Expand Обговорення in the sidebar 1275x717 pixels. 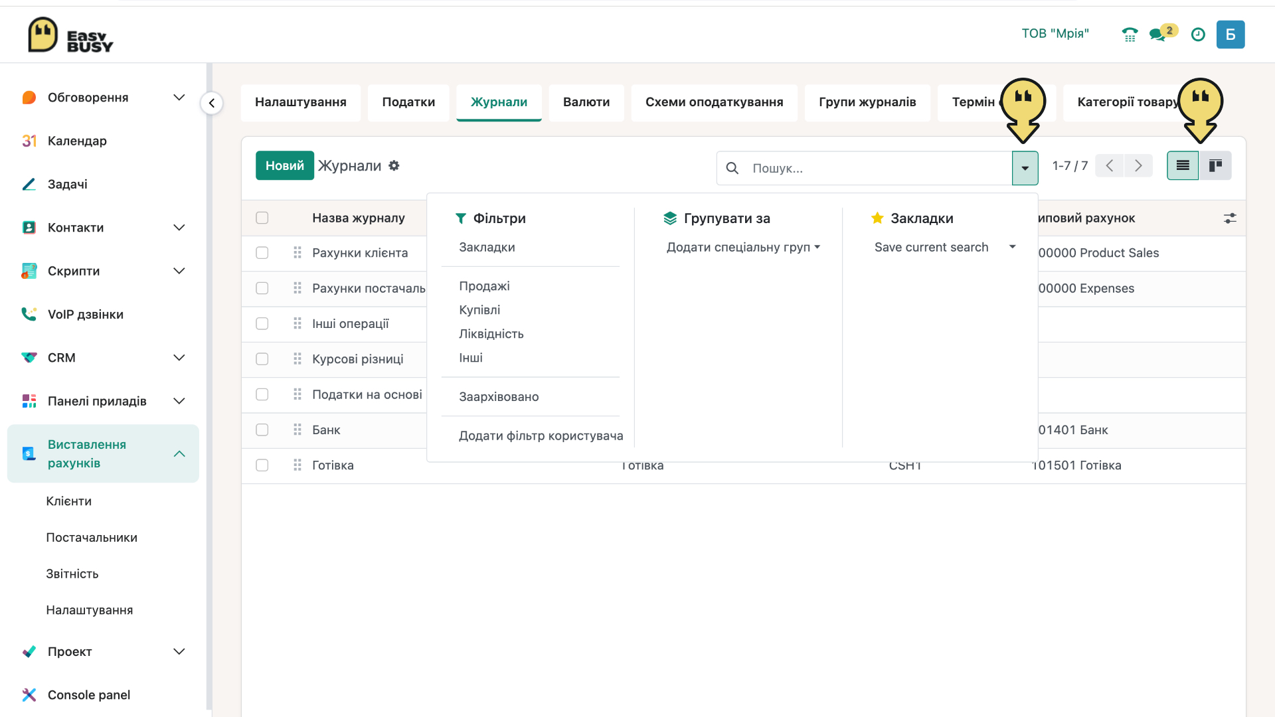pos(179,98)
